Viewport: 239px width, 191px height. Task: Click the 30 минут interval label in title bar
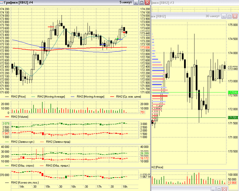[x=212, y=16]
